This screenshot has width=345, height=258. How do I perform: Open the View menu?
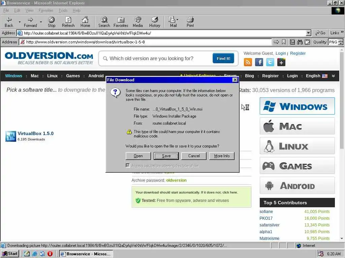(x=29, y=10)
